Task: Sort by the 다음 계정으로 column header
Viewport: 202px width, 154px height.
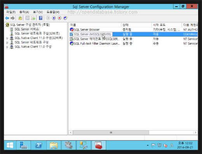Action: pyautogui.click(x=190, y=25)
